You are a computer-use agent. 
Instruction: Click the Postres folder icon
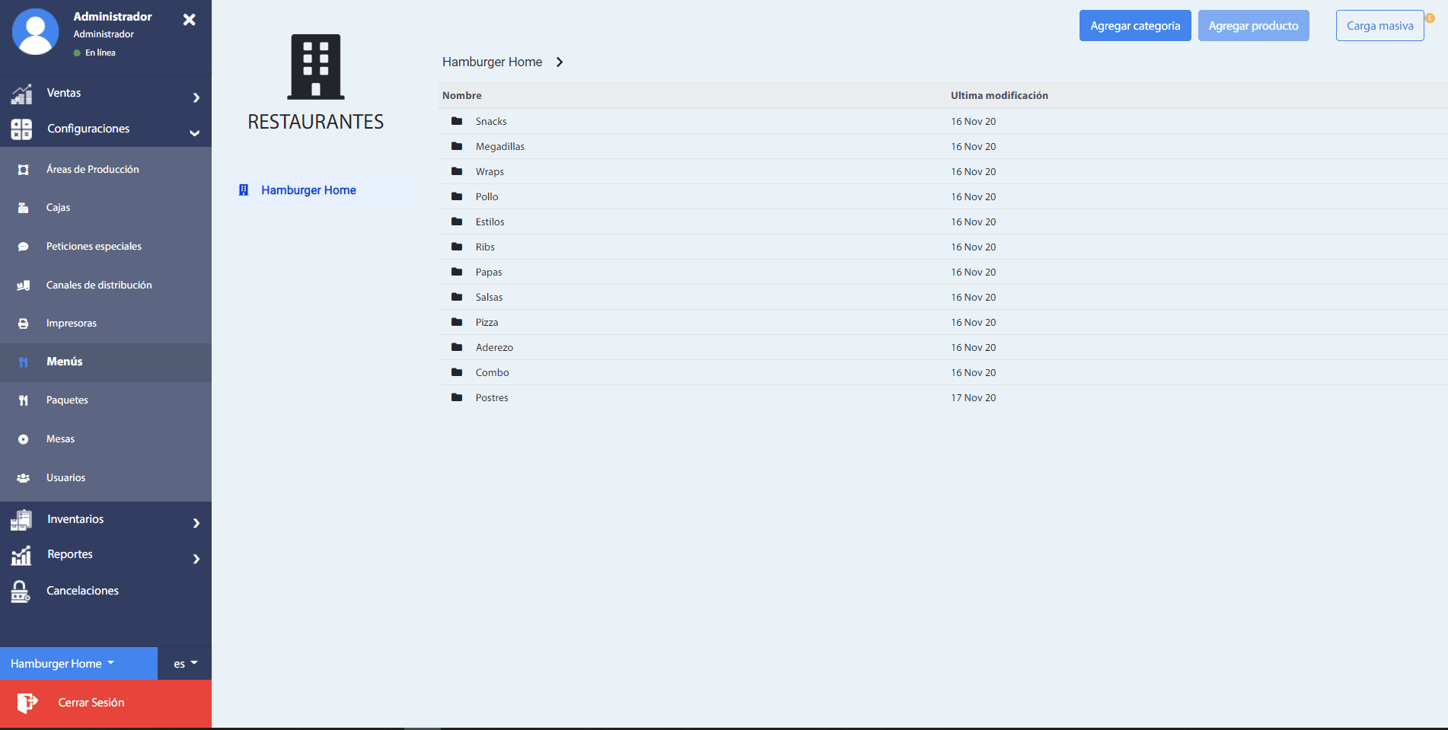click(457, 397)
